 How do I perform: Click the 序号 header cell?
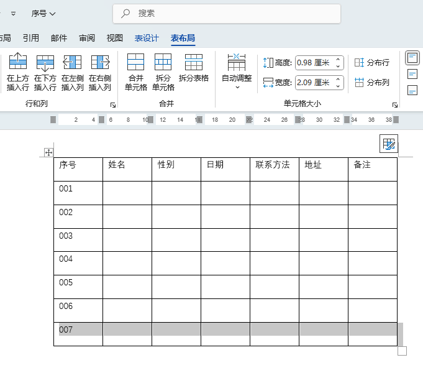(x=78, y=169)
